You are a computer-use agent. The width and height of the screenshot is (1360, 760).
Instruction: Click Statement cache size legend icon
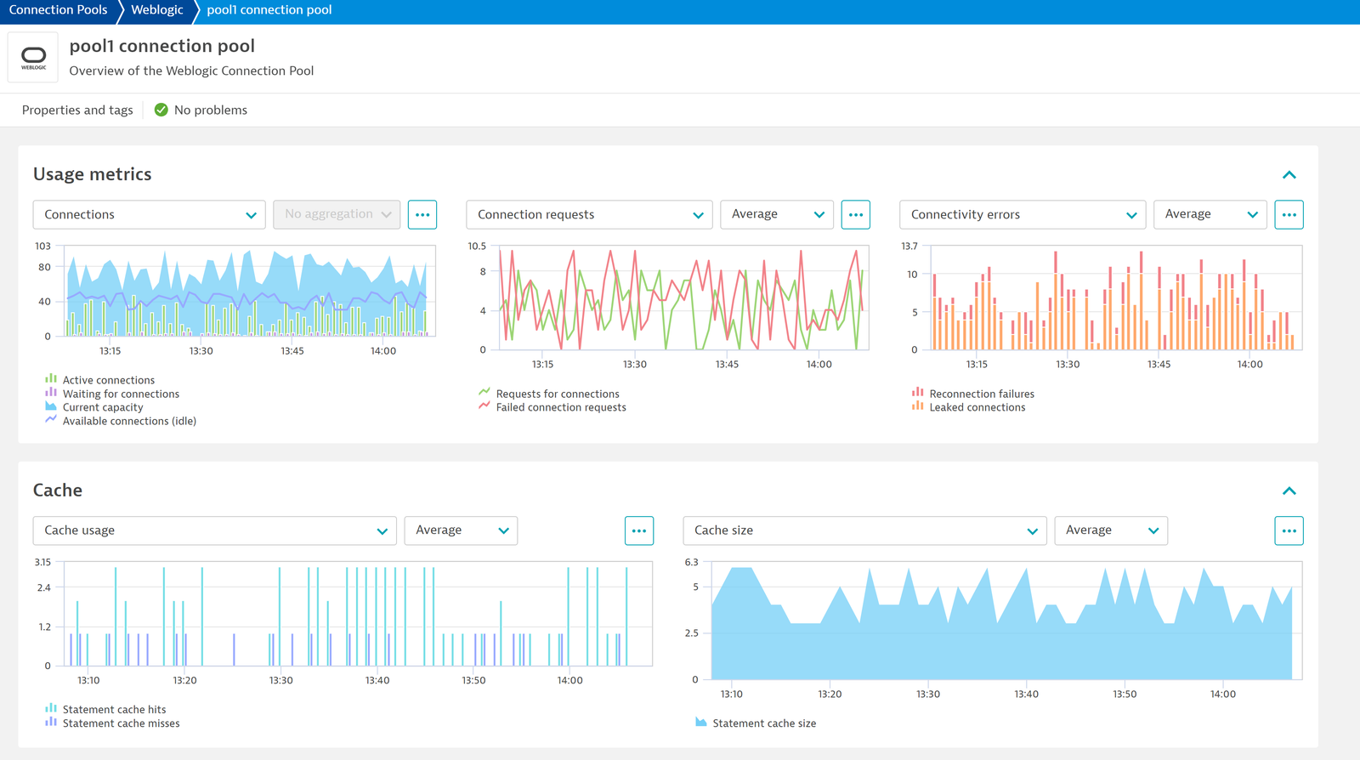pyautogui.click(x=701, y=723)
